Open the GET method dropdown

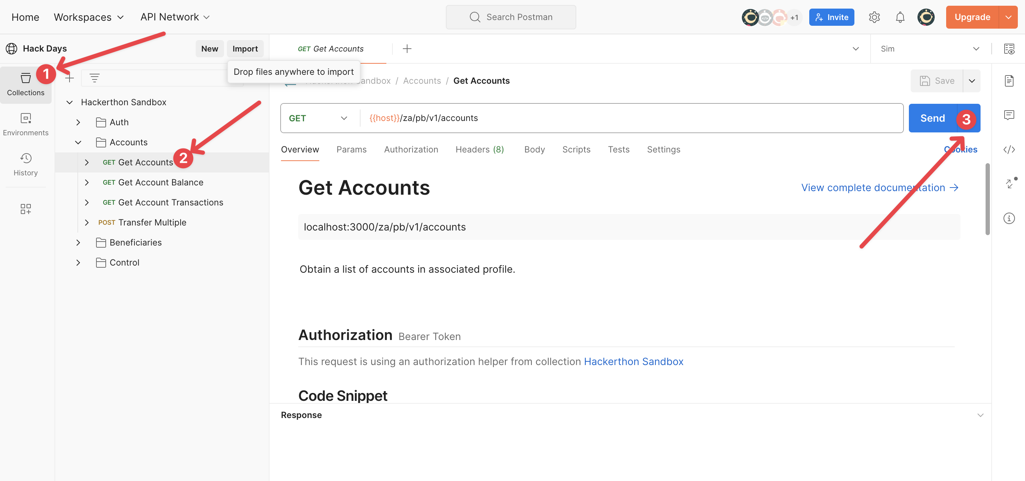[x=318, y=118]
